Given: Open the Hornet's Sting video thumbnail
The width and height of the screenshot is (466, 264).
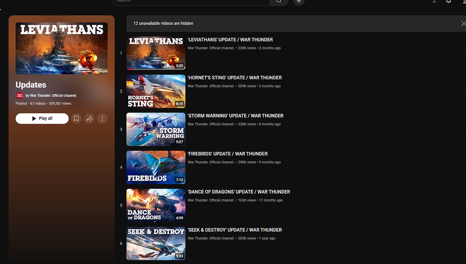Looking at the screenshot, I should [156, 91].
